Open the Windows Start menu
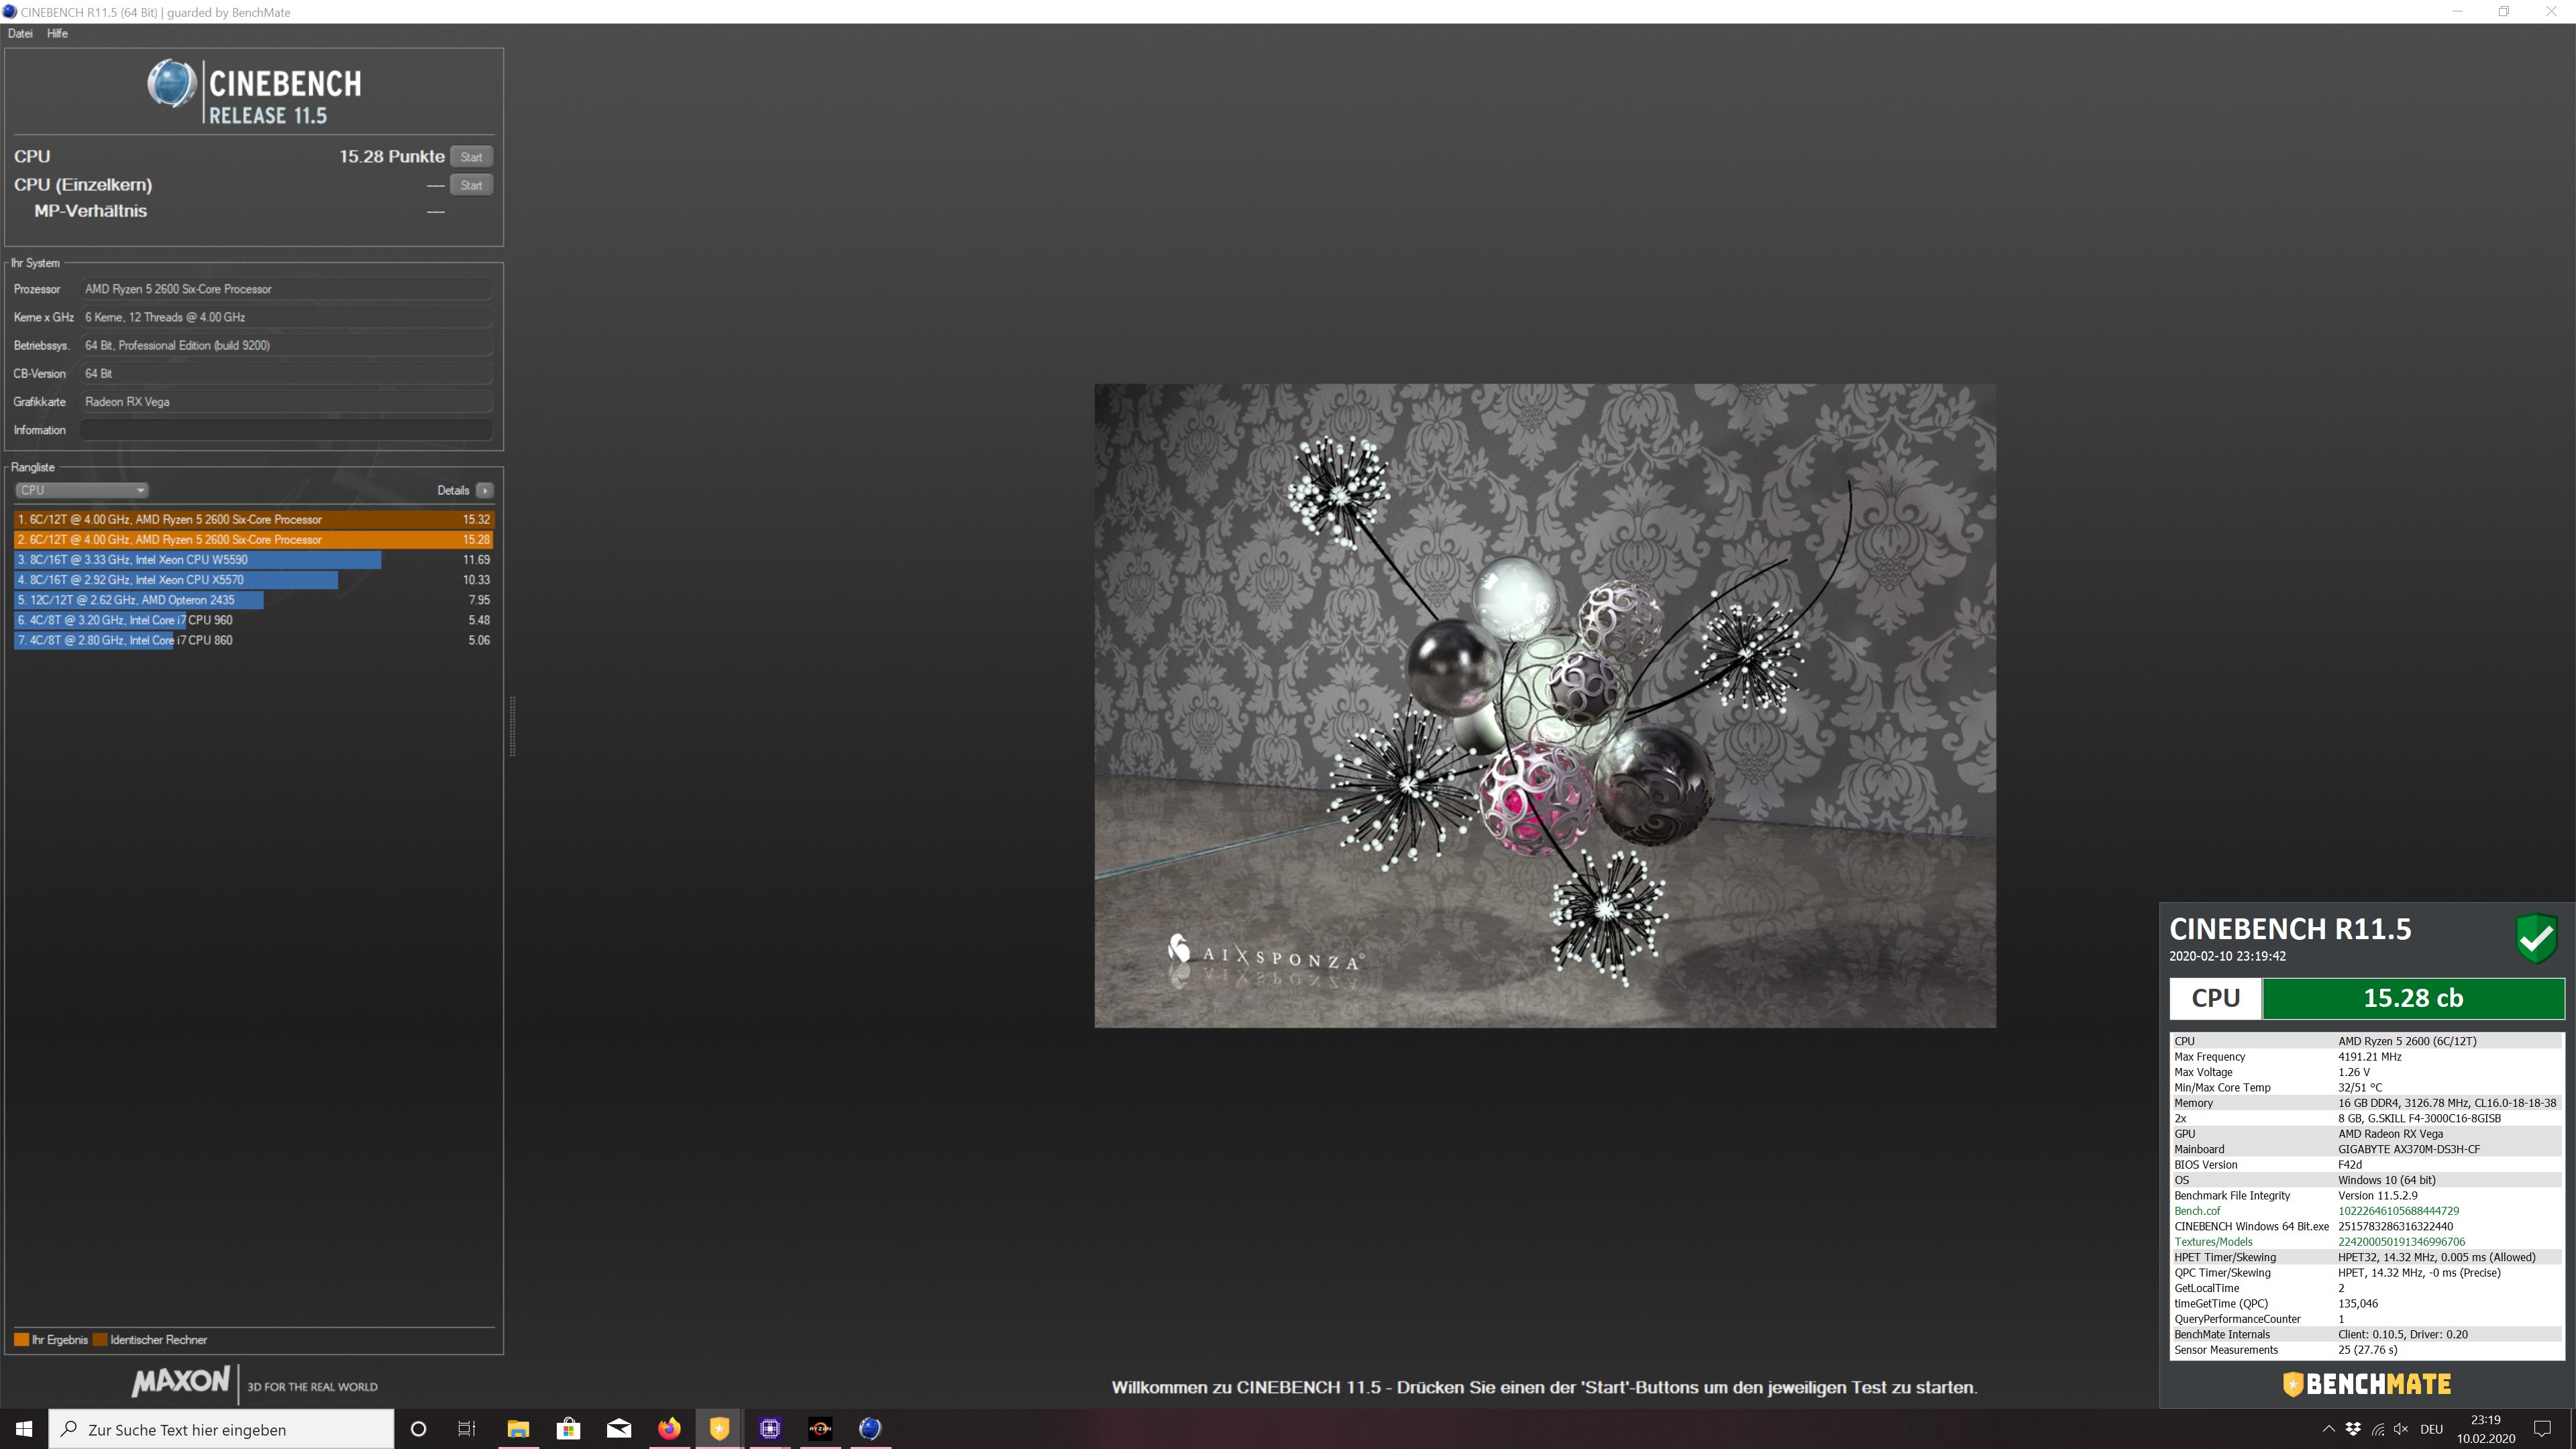Screen dimensions: 2576x1449 pyautogui.click(x=24, y=1429)
